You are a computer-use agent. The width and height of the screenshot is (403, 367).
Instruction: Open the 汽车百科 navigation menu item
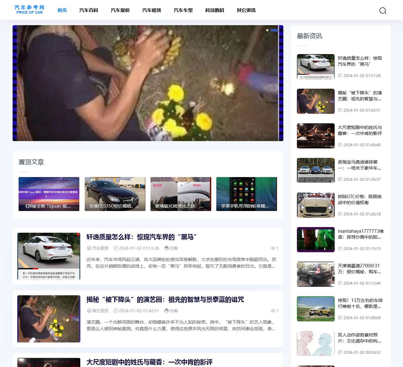pos(89,10)
